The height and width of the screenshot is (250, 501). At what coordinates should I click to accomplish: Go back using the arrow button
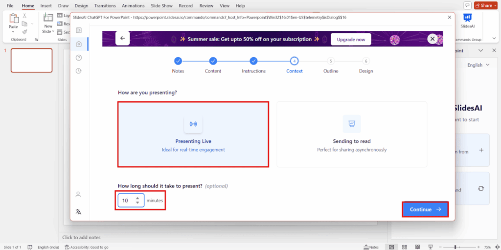coord(122,39)
